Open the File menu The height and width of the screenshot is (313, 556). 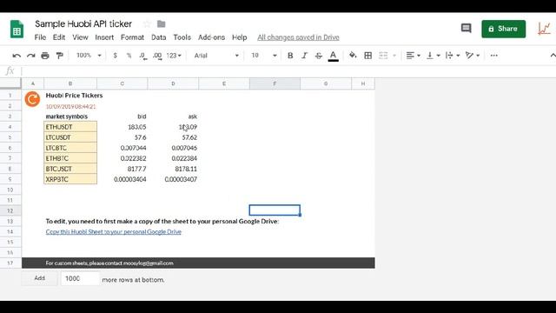click(x=40, y=37)
